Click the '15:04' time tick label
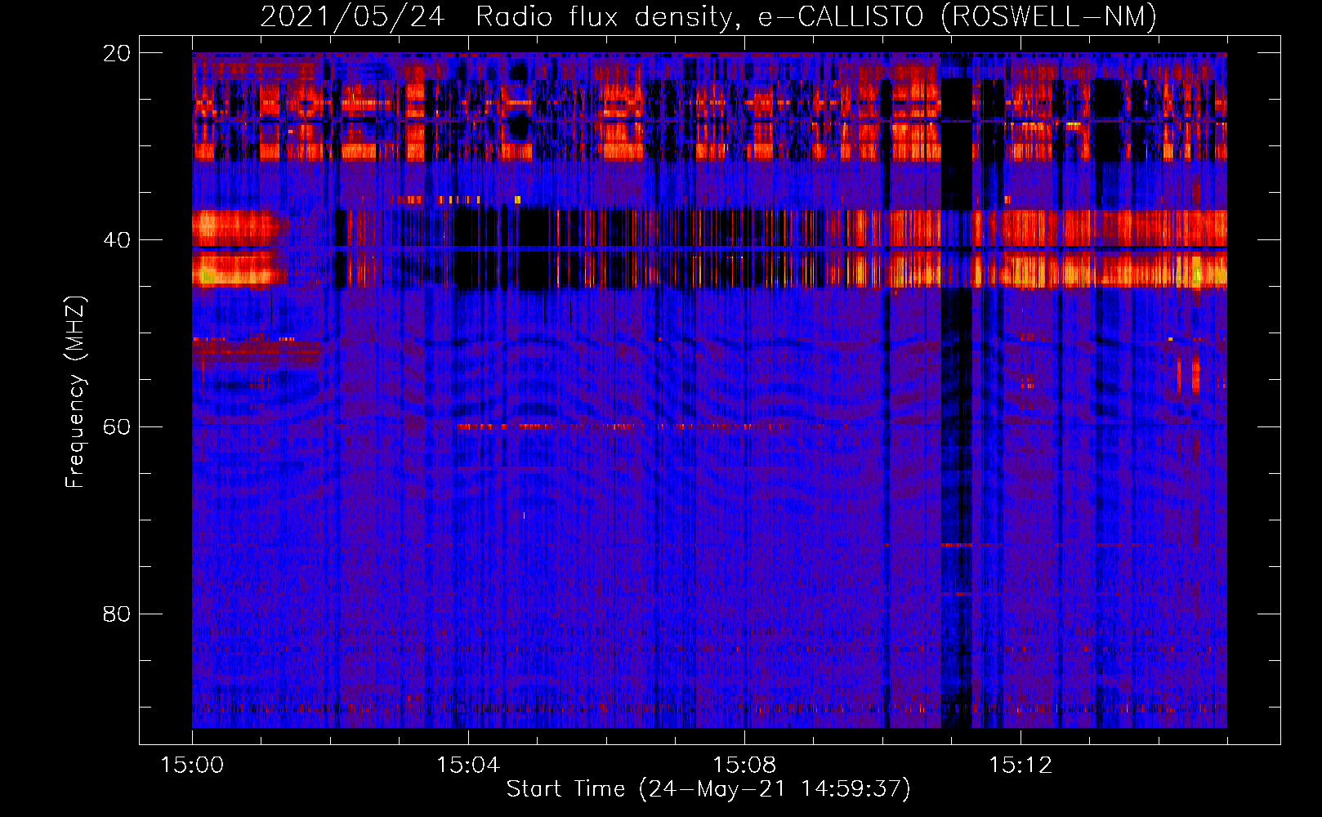 click(x=468, y=766)
